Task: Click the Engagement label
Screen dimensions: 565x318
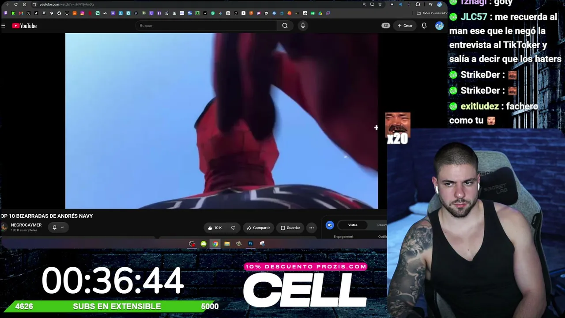Action: click(343, 237)
